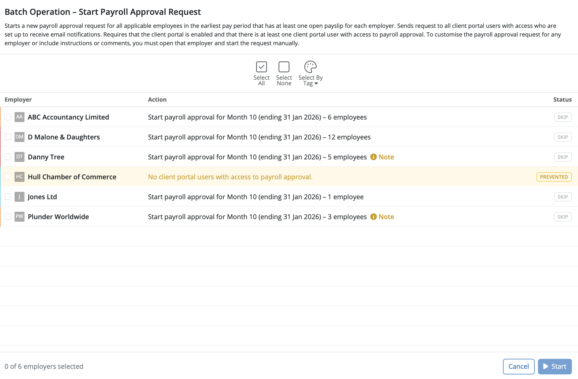Open the SKIP status toggle for Danny Tree

[563, 157]
